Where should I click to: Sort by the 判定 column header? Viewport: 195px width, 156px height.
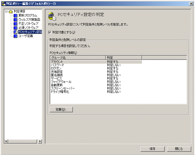point(124,58)
